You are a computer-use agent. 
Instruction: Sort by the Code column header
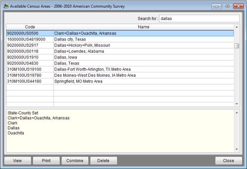click(x=30, y=27)
